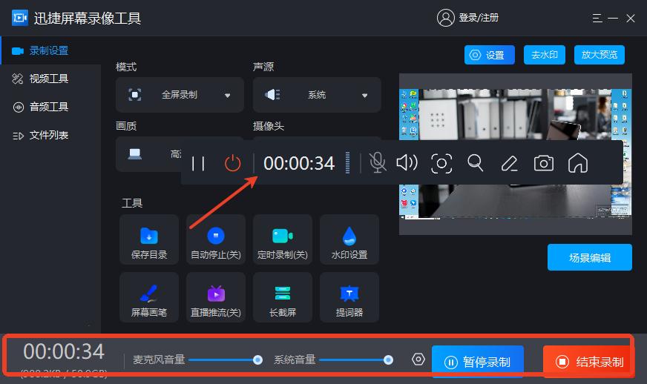Pause recording from the floating toolbar

(198, 163)
